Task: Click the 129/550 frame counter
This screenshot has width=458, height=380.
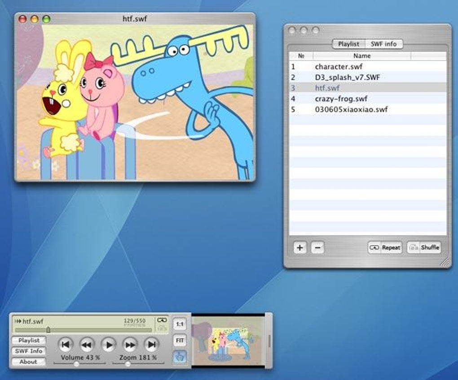Action: tap(134, 320)
